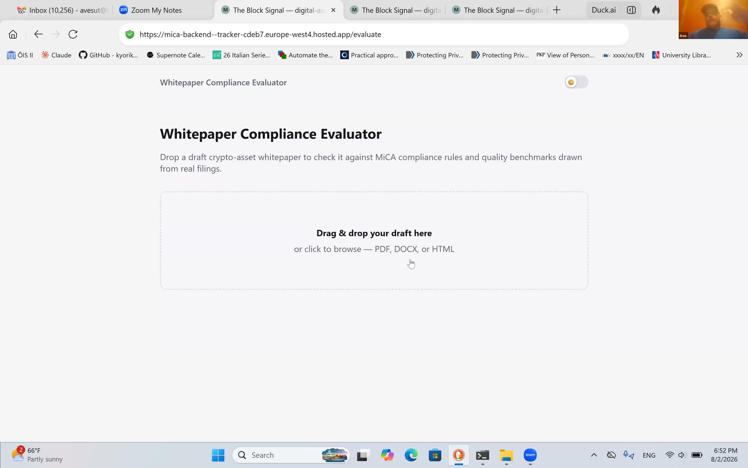
Task: Open the Windows Start menu
Action: [x=218, y=455]
